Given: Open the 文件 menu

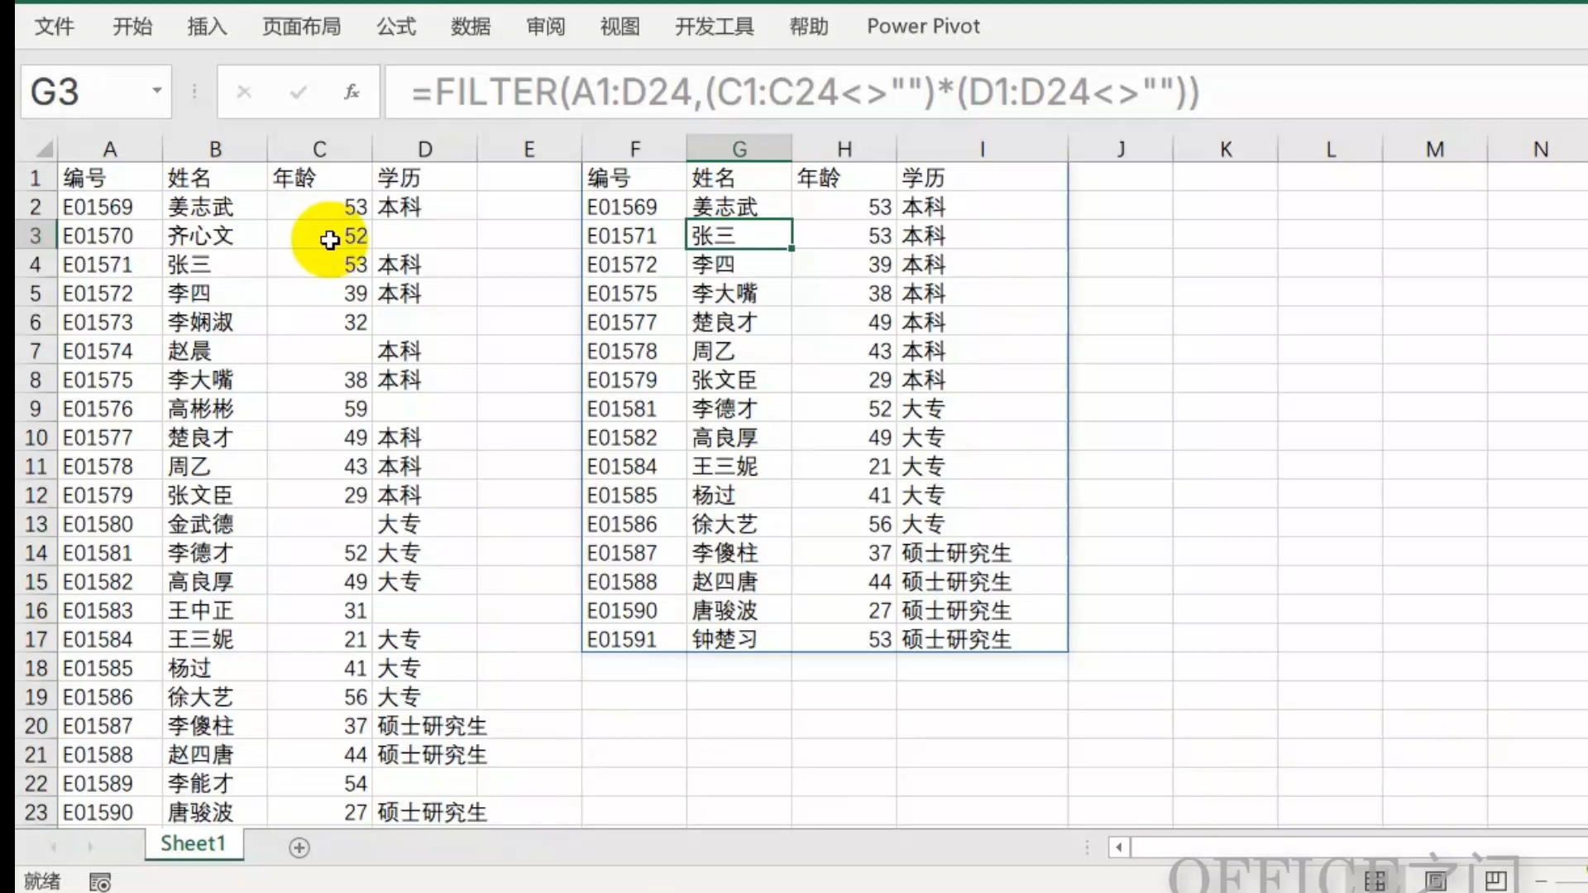Looking at the screenshot, I should coord(55,26).
